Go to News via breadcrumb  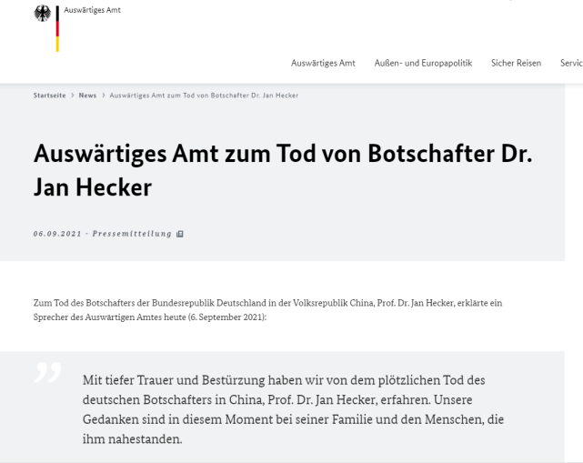click(87, 96)
